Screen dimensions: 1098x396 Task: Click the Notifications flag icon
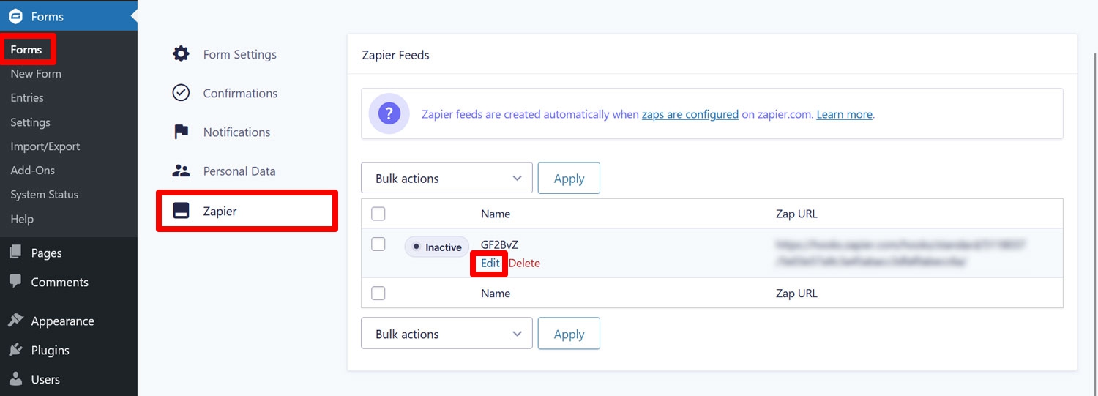pos(181,132)
